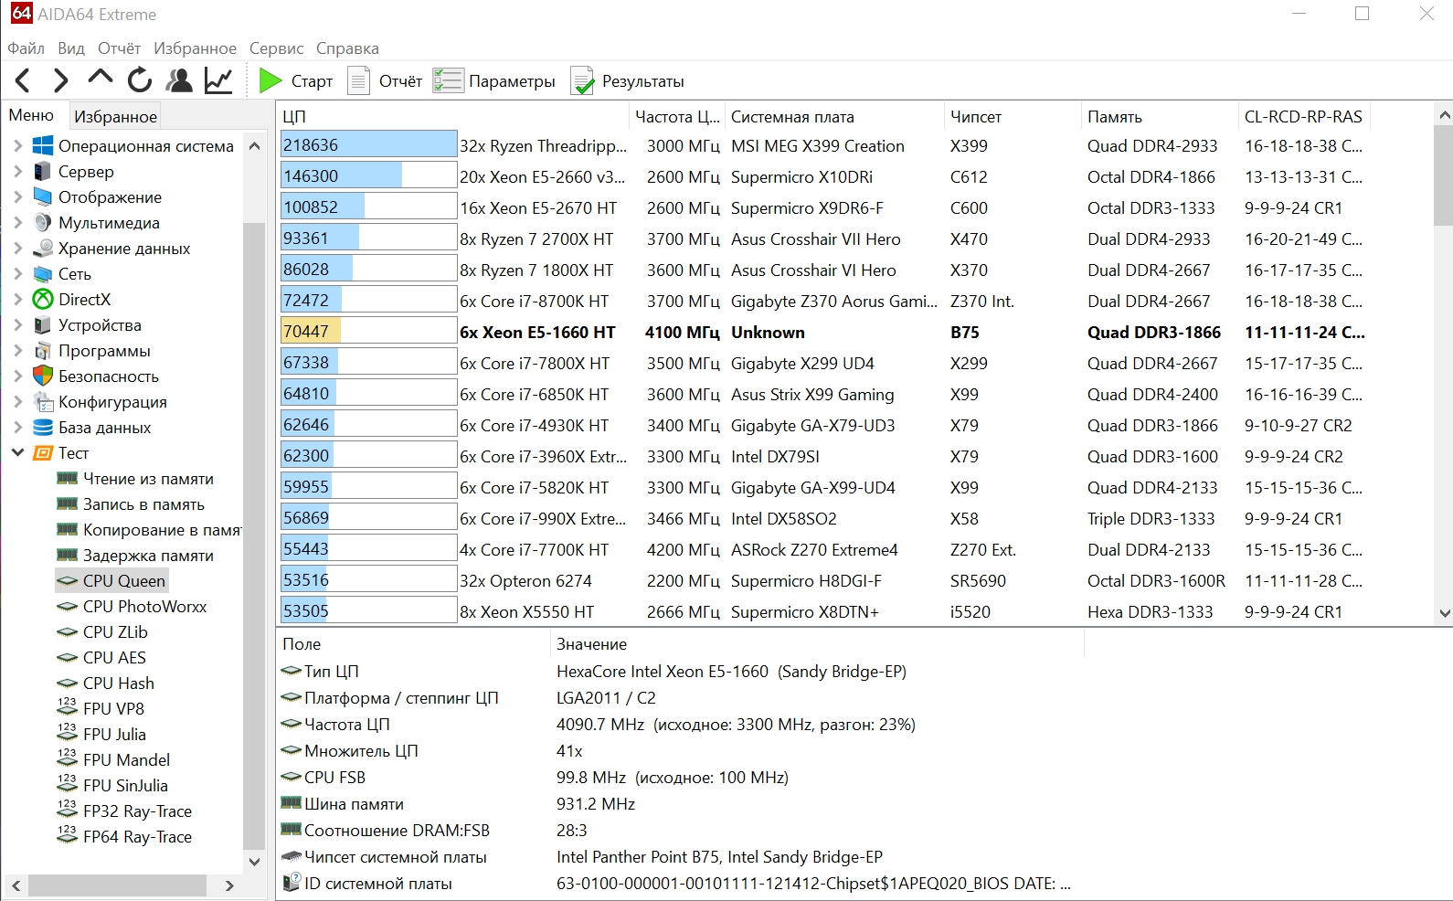Screen dimensions: 1453x901
Task: Select the Чтение из памяти test
Action: 148,479
